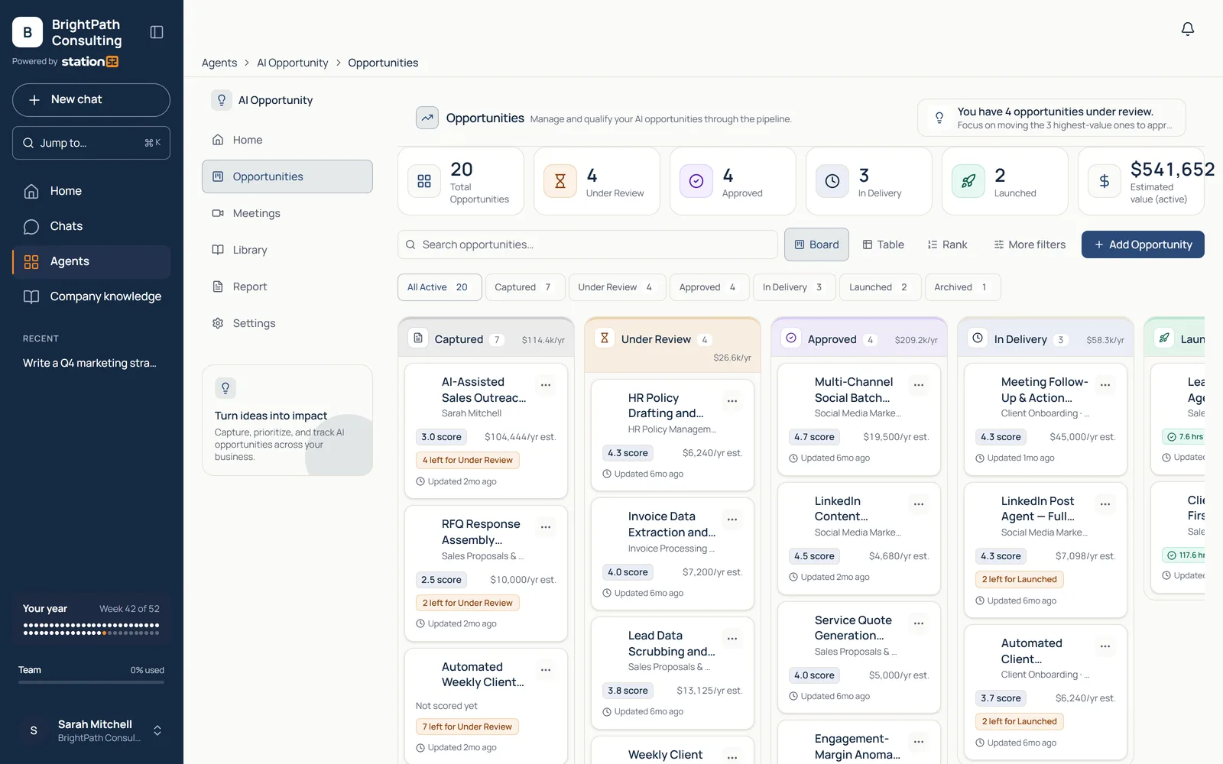The height and width of the screenshot is (764, 1223).
Task: Open options menu for RFQ Response Assembly card
Action: (x=546, y=527)
